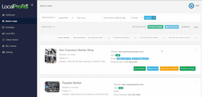
Task: Click Generate Local Report button
Action: 169,69
